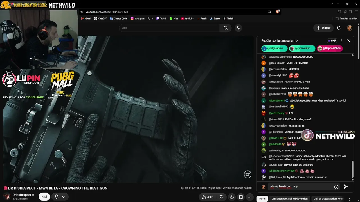The height and width of the screenshot is (202, 360).
Task: Save the video with the bookmark icon
Action: pyautogui.click(x=241, y=197)
